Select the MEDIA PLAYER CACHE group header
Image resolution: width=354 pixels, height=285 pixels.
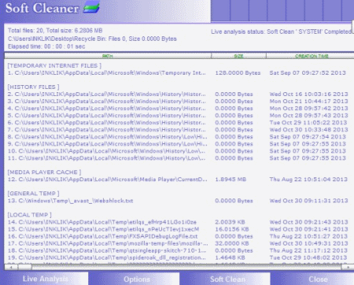tap(44, 172)
